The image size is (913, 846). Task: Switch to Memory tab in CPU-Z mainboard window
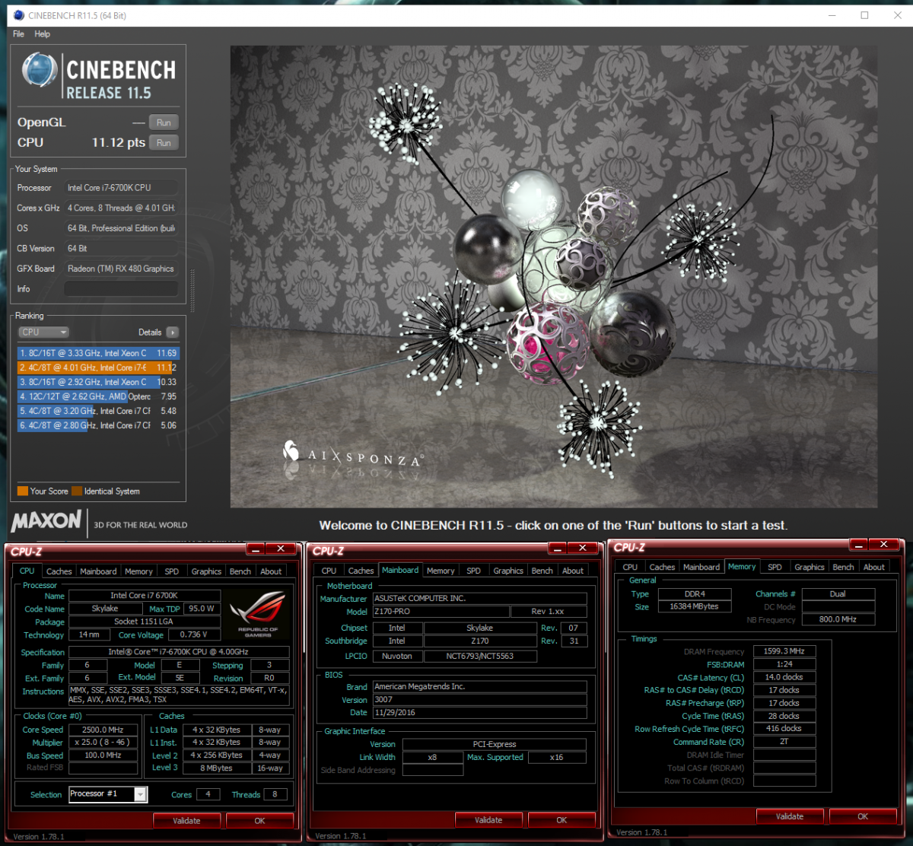[x=441, y=571]
